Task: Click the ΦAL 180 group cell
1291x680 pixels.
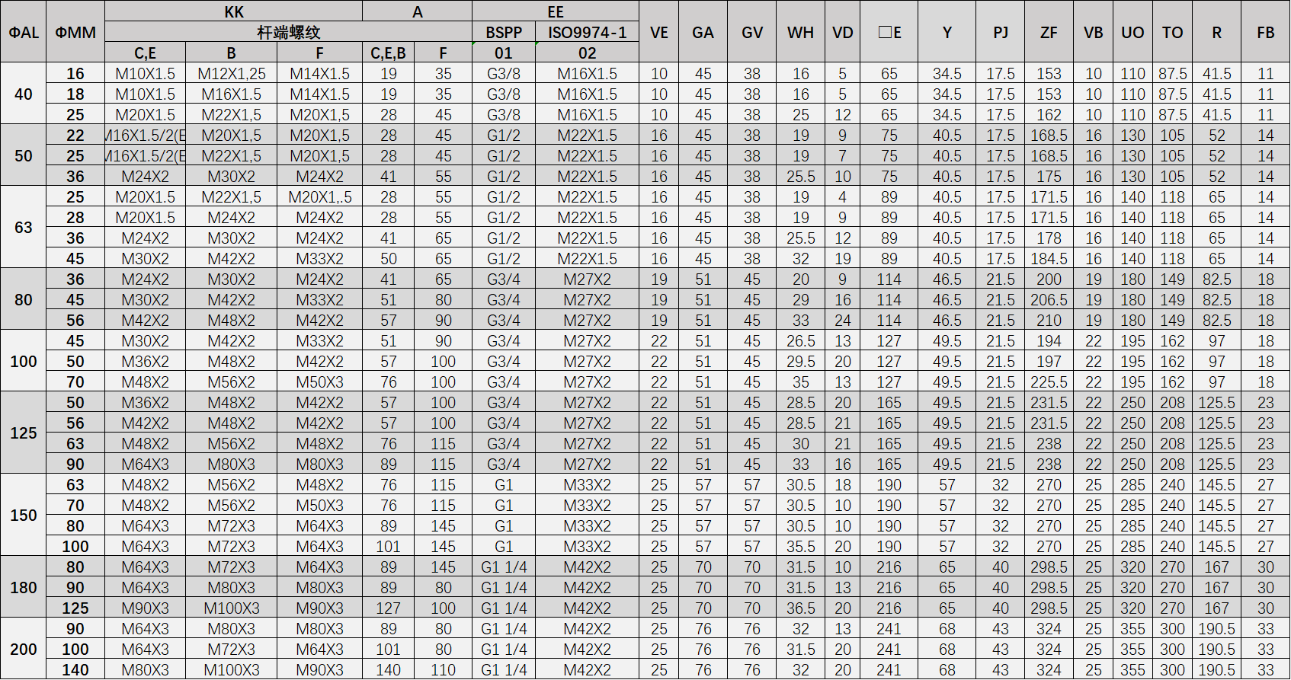Action: tap(23, 587)
